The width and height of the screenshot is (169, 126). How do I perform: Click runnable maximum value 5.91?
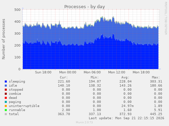point(158,110)
